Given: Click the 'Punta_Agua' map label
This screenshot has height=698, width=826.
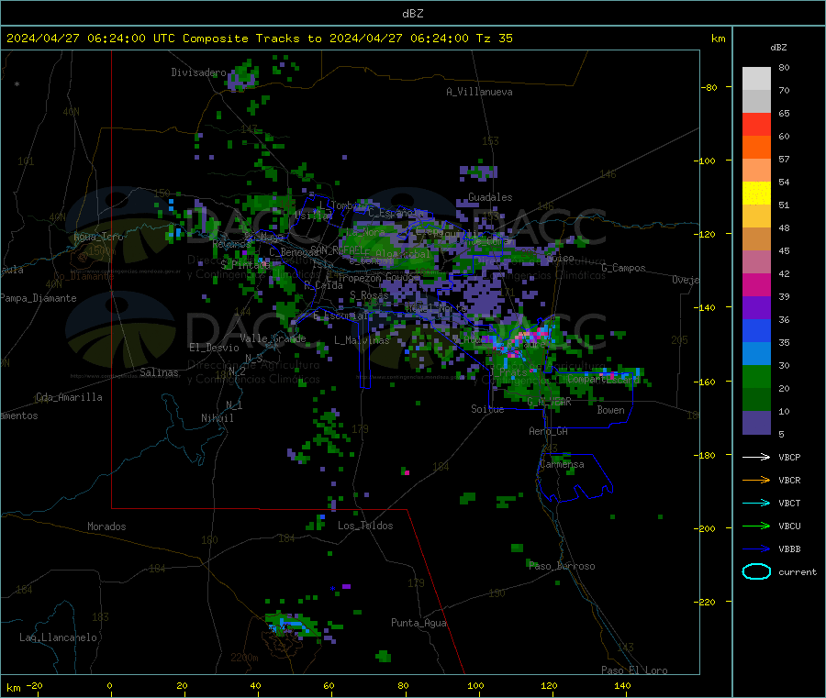Looking at the screenshot, I should pyautogui.click(x=419, y=623).
